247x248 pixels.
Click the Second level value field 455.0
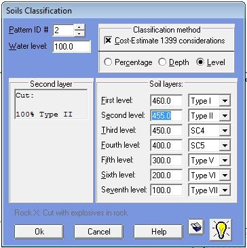pyautogui.click(x=166, y=116)
